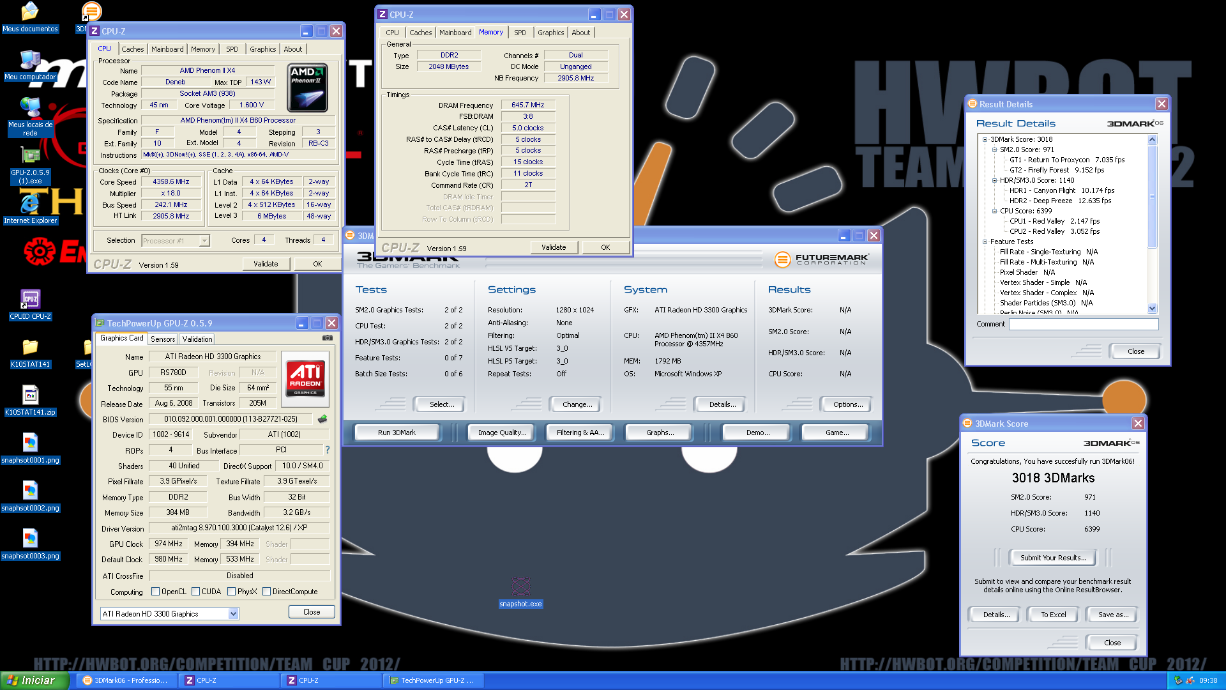Viewport: 1226px width, 690px height.
Task: Switch to Caches tab in left CPU-Z
Action: [x=133, y=49]
